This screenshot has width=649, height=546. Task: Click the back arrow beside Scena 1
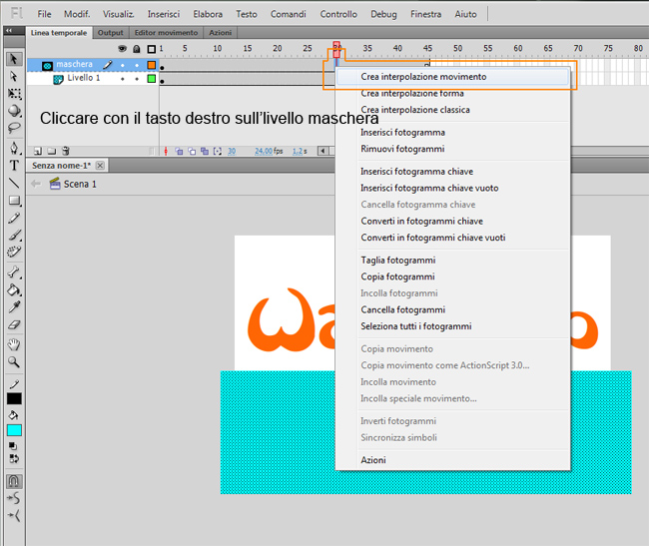[x=36, y=184]
